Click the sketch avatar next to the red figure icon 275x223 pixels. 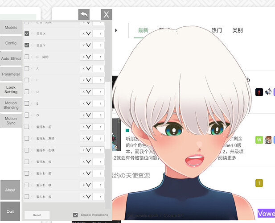[x=268, y=92]
